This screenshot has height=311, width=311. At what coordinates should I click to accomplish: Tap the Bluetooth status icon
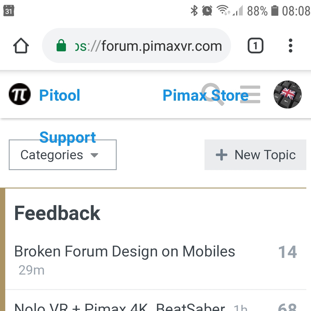click(x=194, y=11)
